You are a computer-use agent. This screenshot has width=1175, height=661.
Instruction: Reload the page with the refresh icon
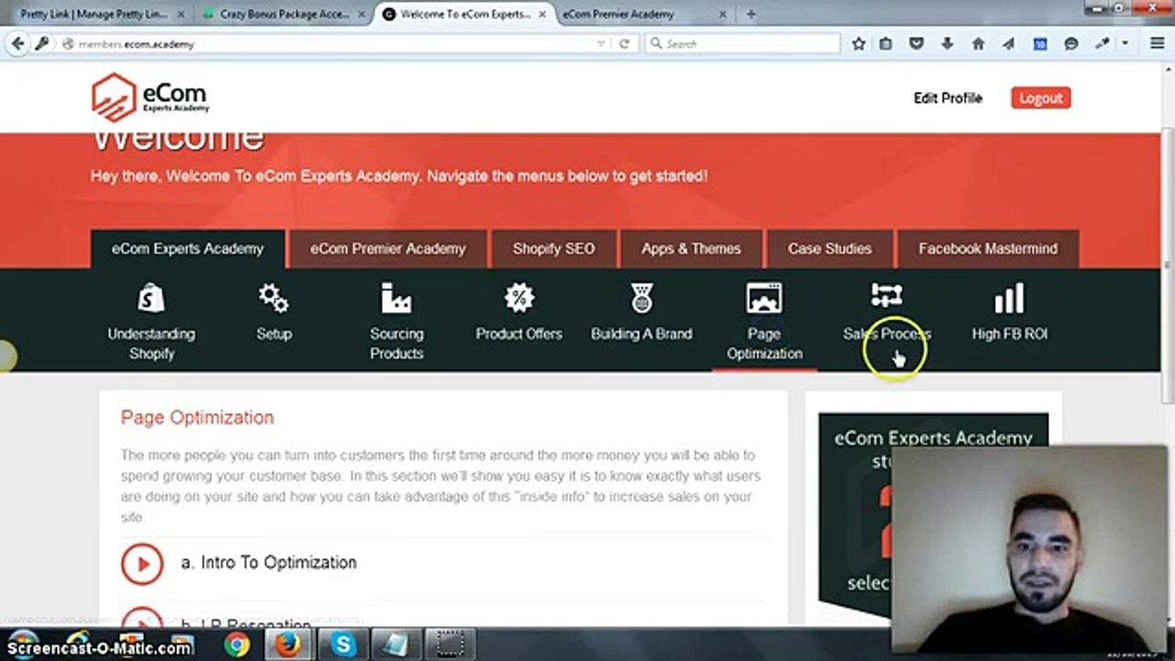(624, 43)
